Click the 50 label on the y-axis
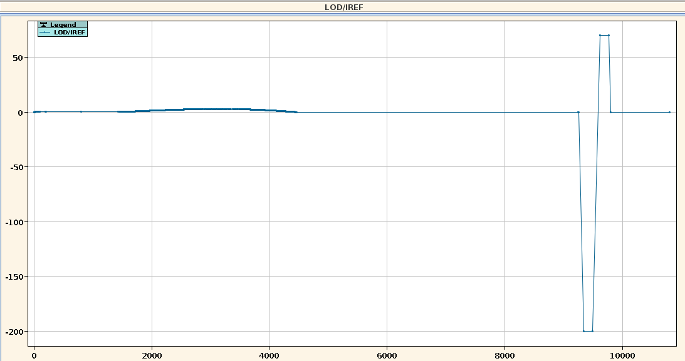Image resolution: width=685 pixels, height=361 pixels. coord(18,58)
